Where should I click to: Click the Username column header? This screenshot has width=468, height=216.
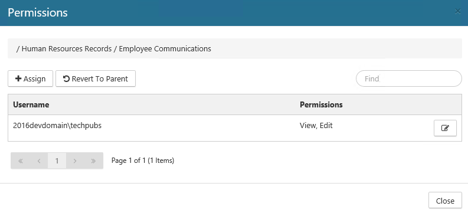click(x=31, y=104)
